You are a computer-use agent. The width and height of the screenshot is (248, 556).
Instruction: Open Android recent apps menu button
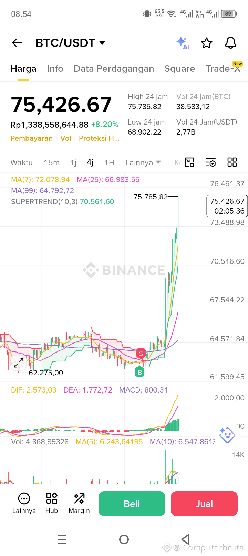pos(62,539)
